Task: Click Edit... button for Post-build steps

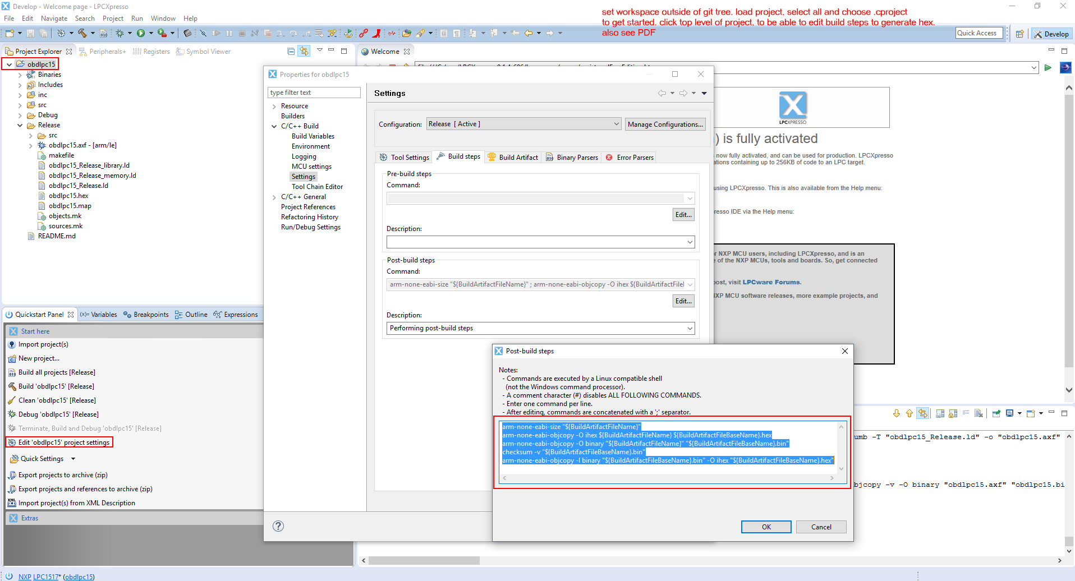Action: pyautogui.click(x=683, y=301)
